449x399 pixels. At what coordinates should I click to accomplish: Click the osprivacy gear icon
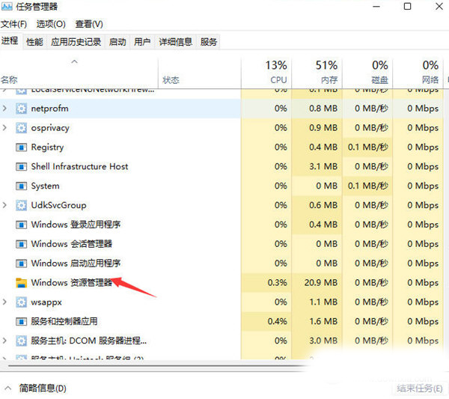[x=21, y=128]
